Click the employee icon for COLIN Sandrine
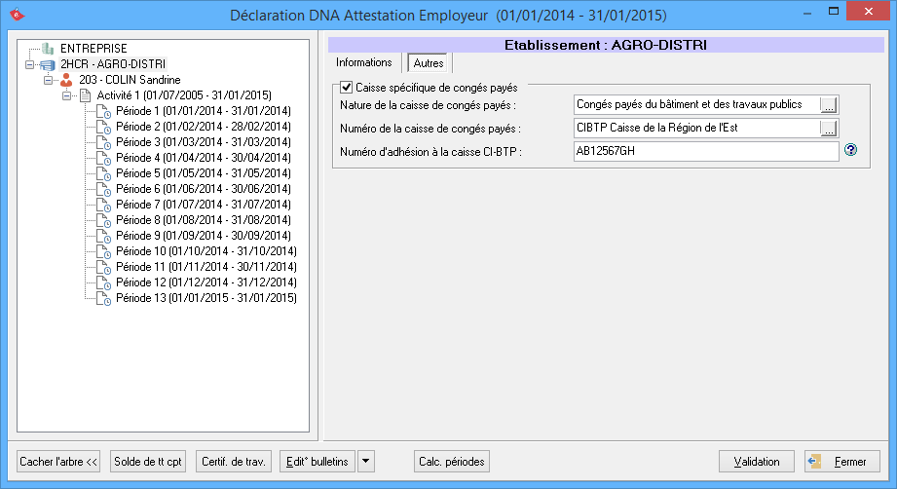Viewport: 897px width, 489px height. (66, 80)
